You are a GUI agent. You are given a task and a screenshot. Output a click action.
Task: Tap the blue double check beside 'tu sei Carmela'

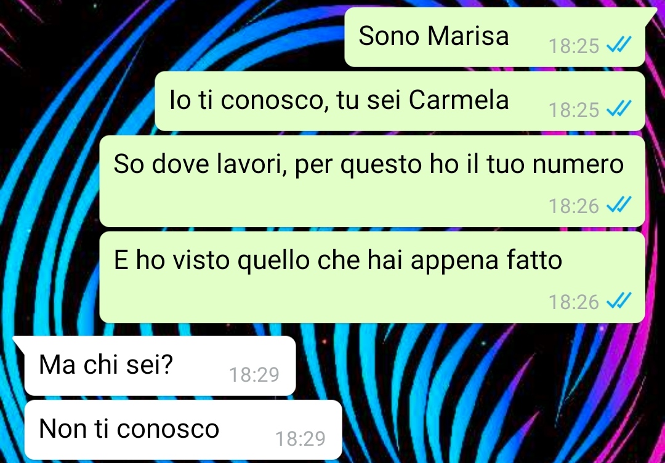point(619,108)
